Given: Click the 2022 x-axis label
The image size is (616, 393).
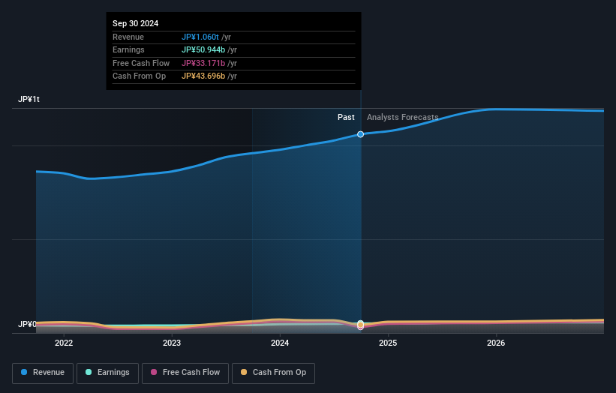Looking at the screenshot, I should (x=64, y=343).
